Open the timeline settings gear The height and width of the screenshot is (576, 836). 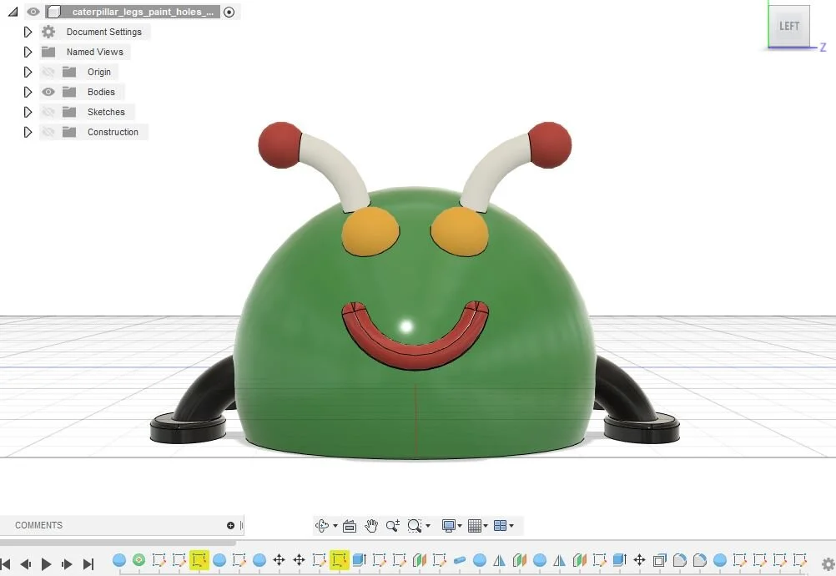coord(828,563)
